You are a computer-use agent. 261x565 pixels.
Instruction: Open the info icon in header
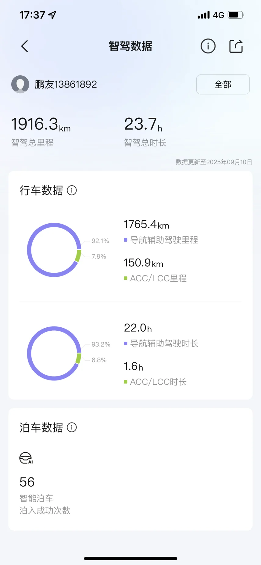pyautogui.click(x=208, y=46)
